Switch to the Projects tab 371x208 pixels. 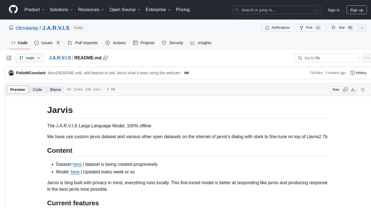pyautogui.click(x=144, y=43)
